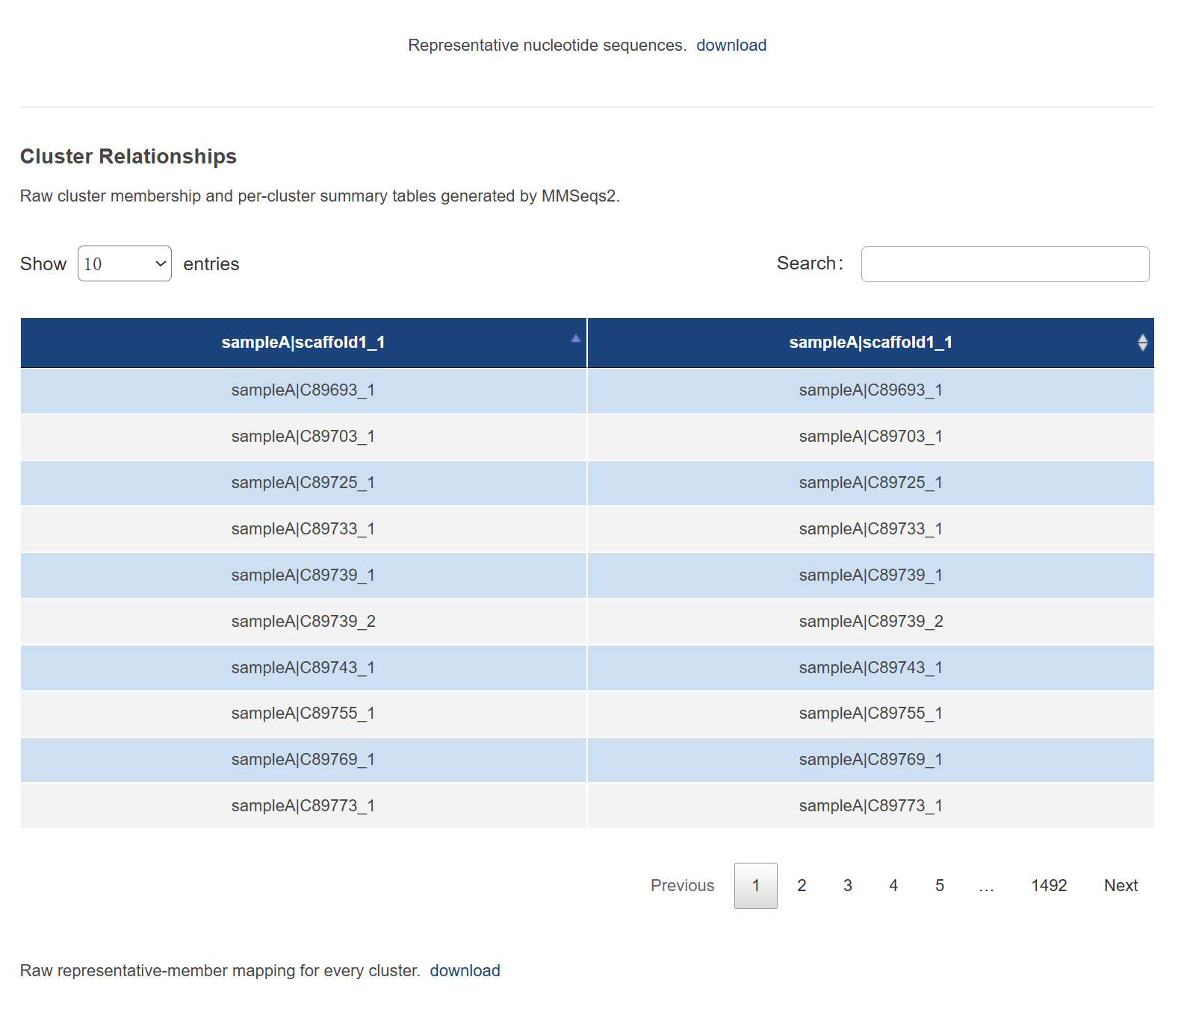Click the Next pagination button
The width and height of the screenshot is (1187, 1018).
1121,886
